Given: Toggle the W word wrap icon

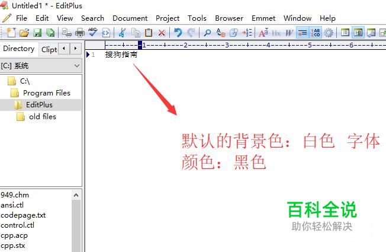Looking at the screenshot, I should (289, 33).
